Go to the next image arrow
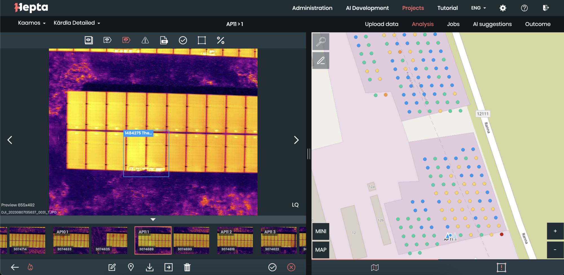Screen dimensions: 564x275 pos(296,140)
